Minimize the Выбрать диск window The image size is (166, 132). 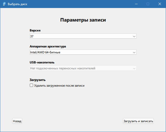(x=136, y=4)
